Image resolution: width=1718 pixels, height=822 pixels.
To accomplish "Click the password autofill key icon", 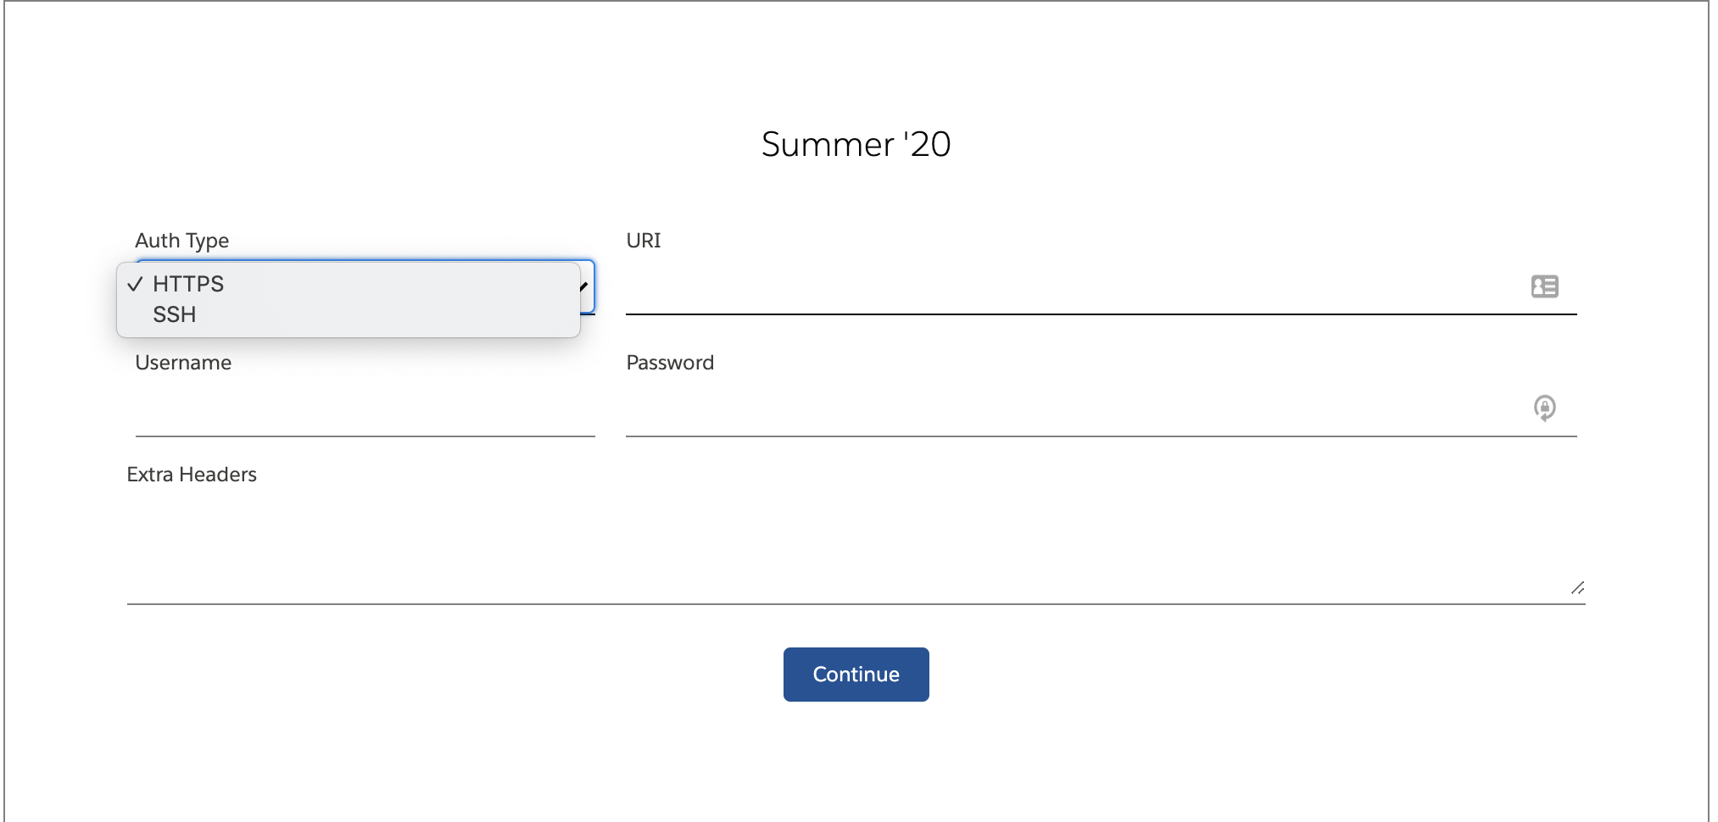I will tap(1544, 408).
